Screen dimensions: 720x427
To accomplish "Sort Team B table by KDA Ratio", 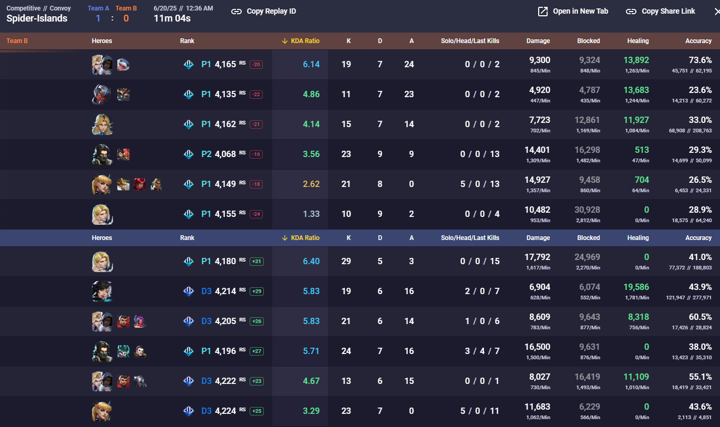I will pos(301,41).
